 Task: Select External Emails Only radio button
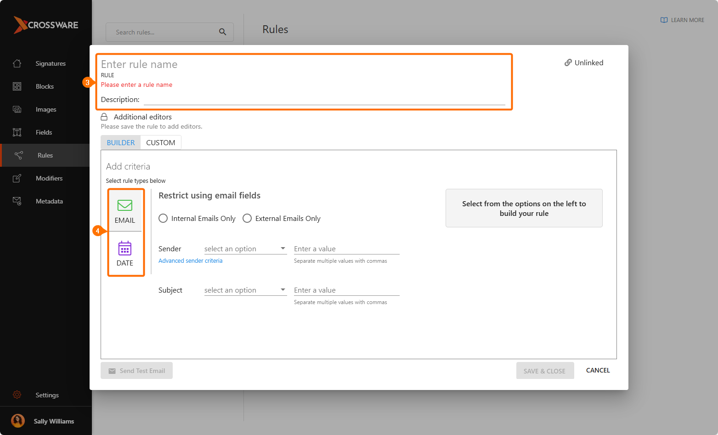[x=247, y=219]
